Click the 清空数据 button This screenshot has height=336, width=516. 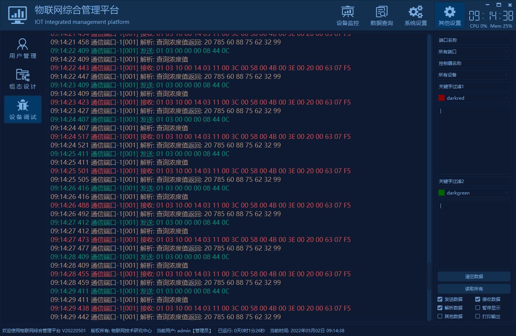[x=474, y=277]
